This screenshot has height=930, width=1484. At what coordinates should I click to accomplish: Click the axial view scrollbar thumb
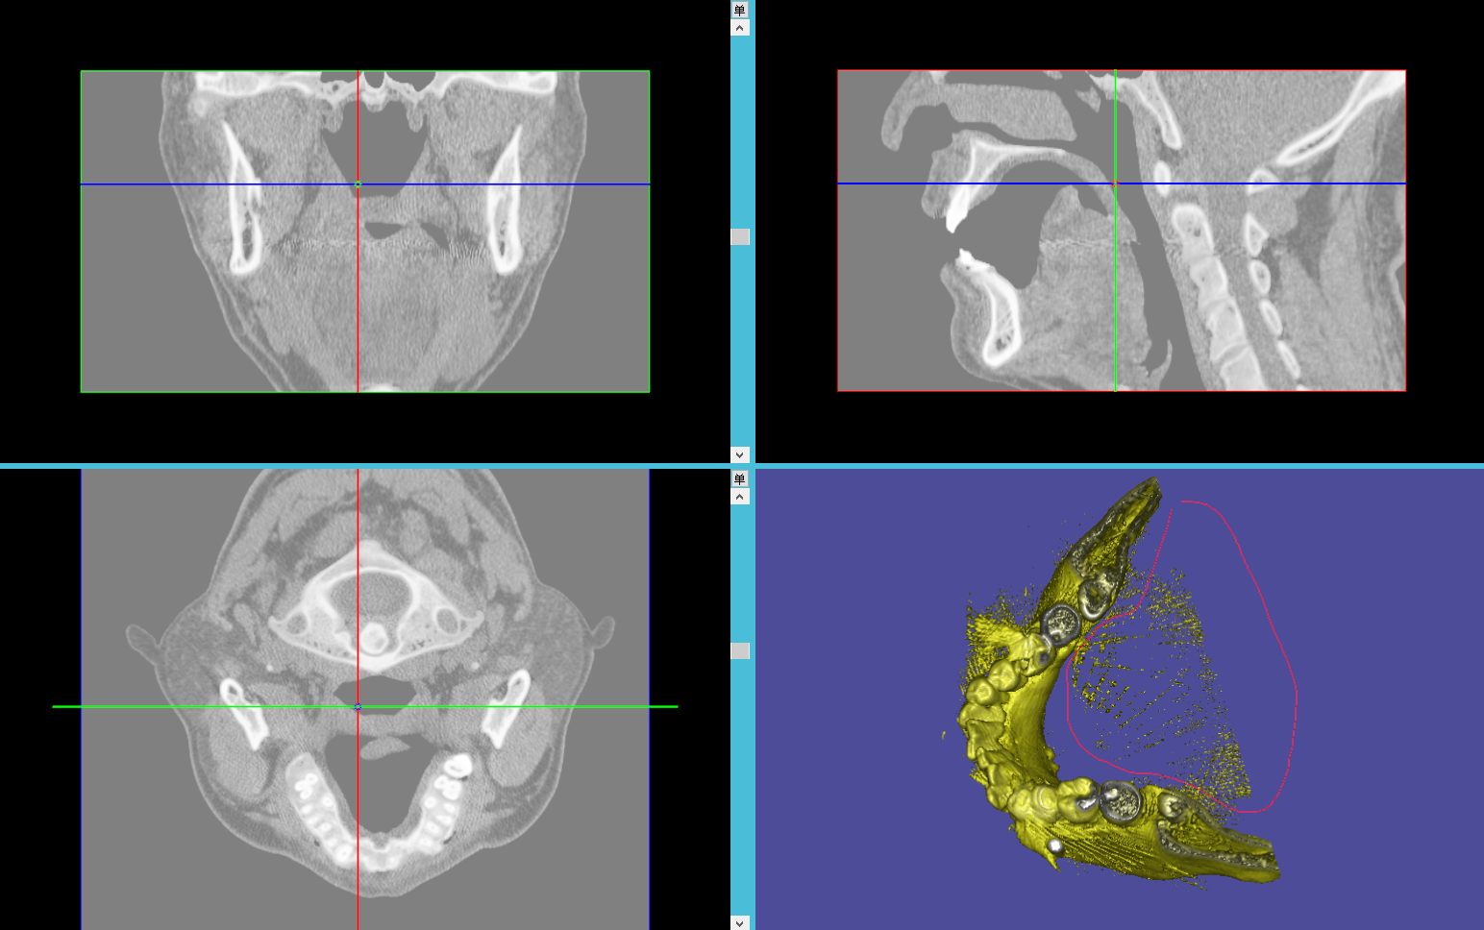coord(739,650)
